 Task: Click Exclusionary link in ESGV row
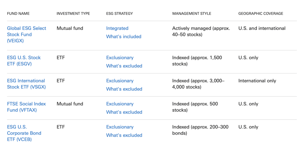[120, 58]
